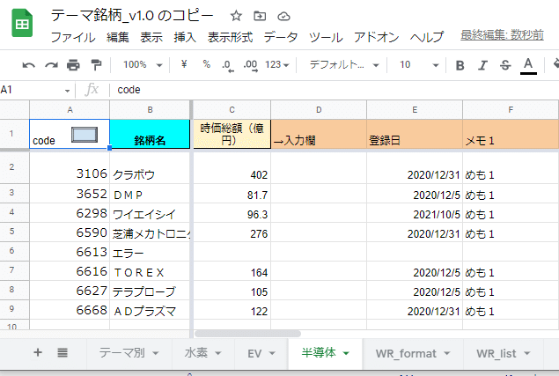The height and width of the screenshot is (376, 559).
Task: Open the text color picker
Action: click(x=528, y=66)
